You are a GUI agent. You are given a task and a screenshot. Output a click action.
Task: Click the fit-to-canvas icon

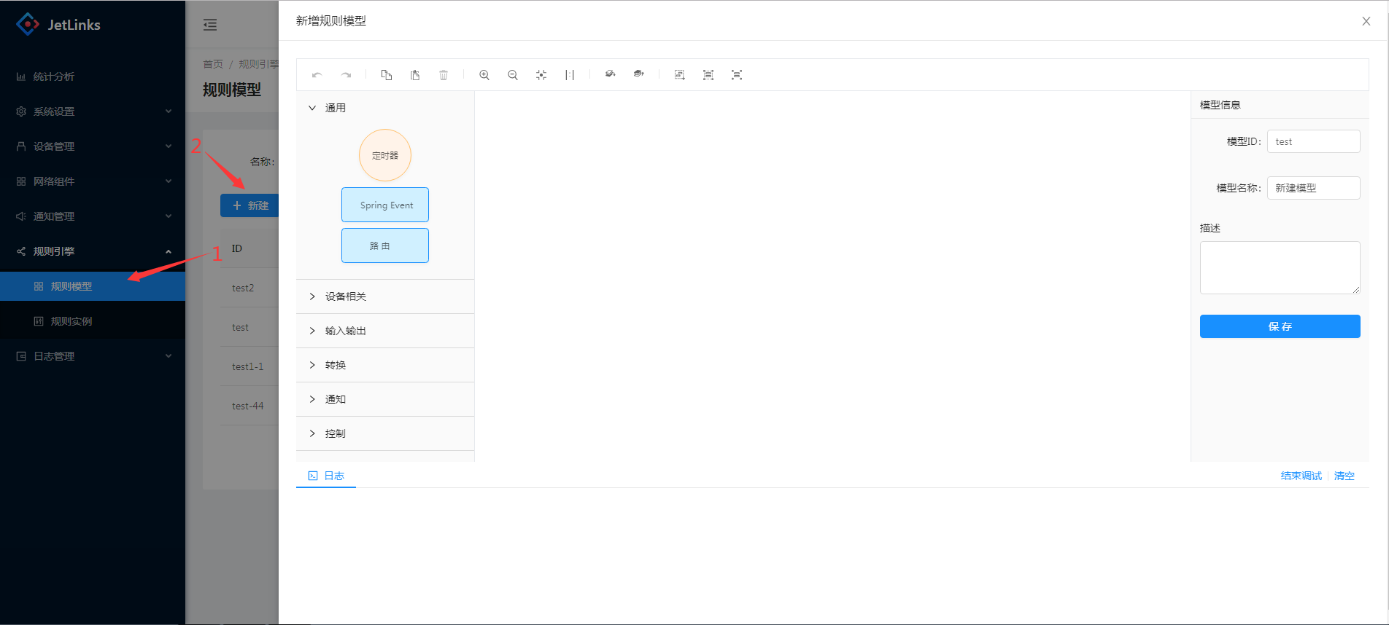coord(541,75)
